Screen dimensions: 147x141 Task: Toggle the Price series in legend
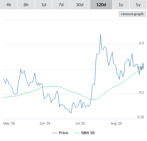tap(64, 133)
